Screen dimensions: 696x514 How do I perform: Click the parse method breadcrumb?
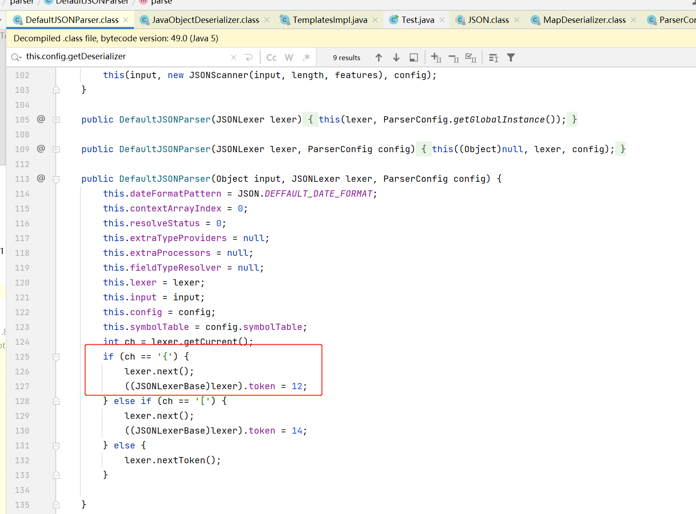click(156, 2)
